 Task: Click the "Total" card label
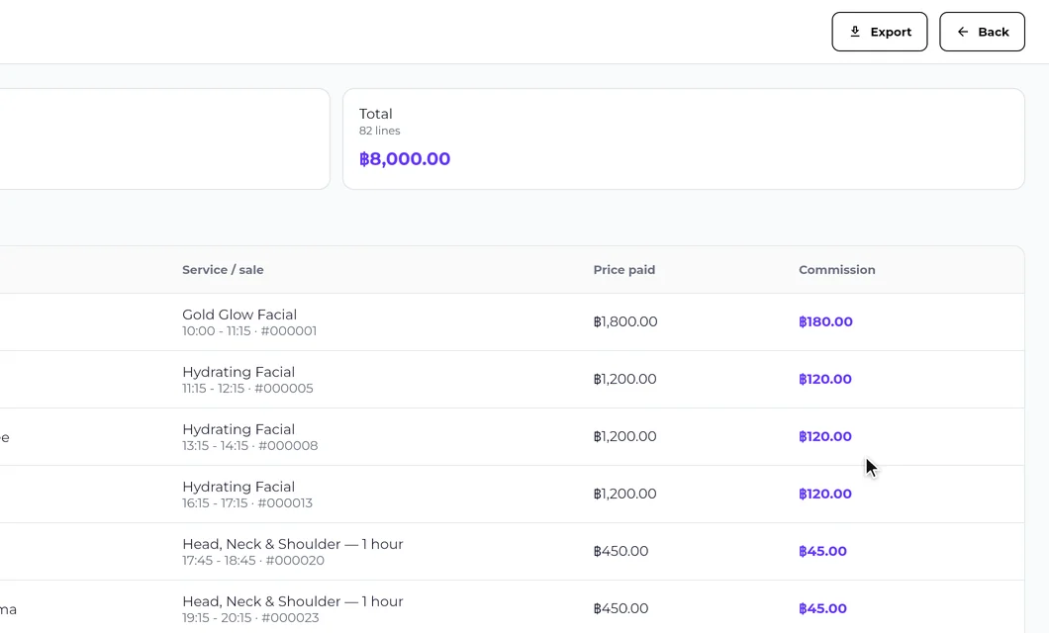coord(375,114)
